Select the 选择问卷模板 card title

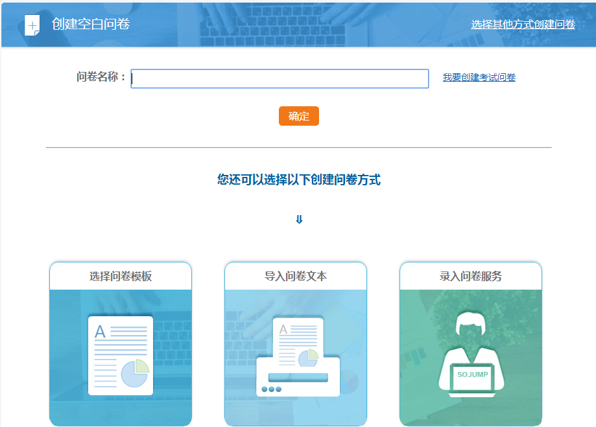click(x=121, y=275)
